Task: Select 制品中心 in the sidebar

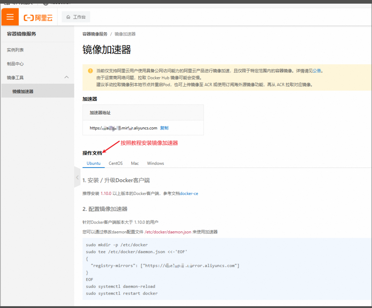Action: (15, 64)
